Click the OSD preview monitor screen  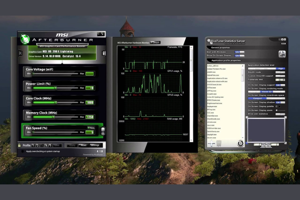pyautogui.click(x=266, y=130)
